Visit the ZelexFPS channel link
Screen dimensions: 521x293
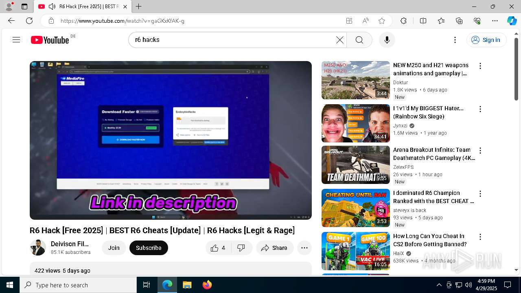403,167
